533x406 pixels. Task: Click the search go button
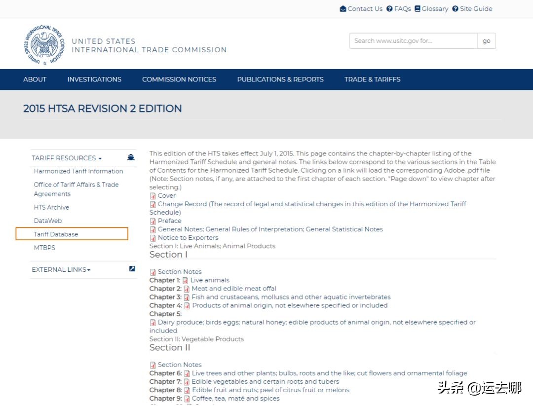[487, 41]
